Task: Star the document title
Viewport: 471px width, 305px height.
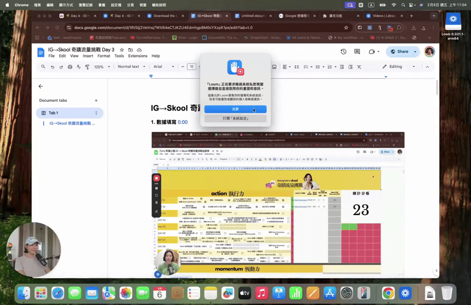Action: tap(121, 50)
